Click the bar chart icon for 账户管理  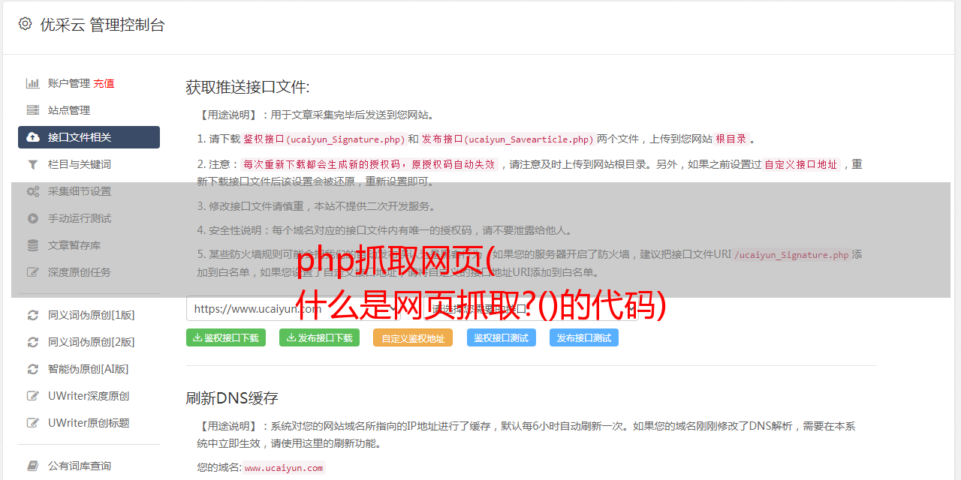coord(33,83)
